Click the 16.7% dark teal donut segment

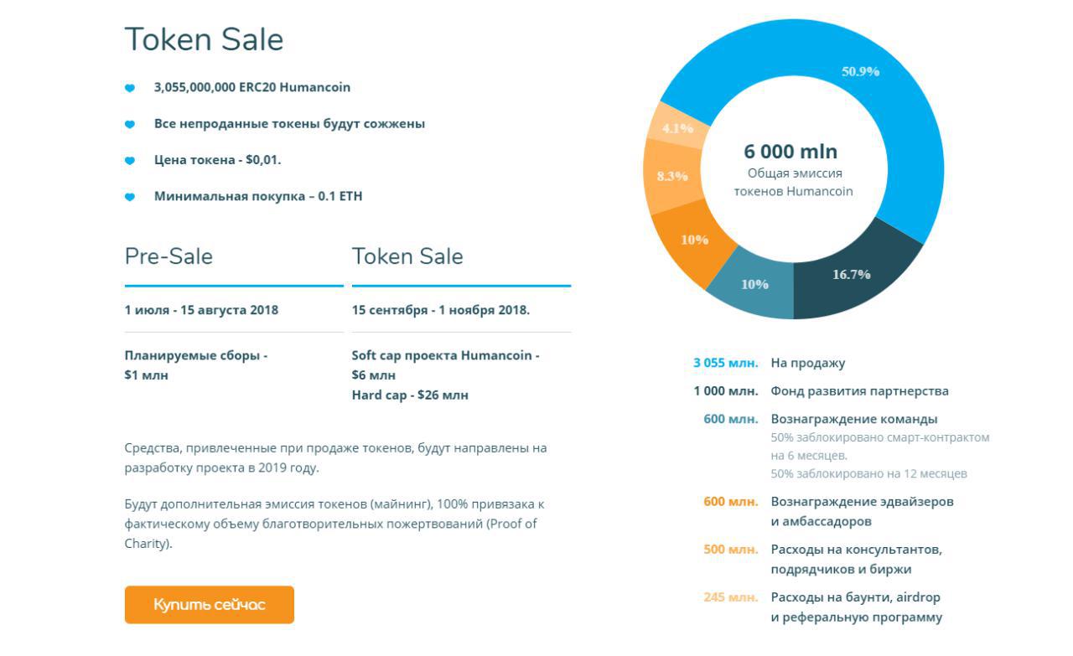pyautogui.click(x=852, y=274)
